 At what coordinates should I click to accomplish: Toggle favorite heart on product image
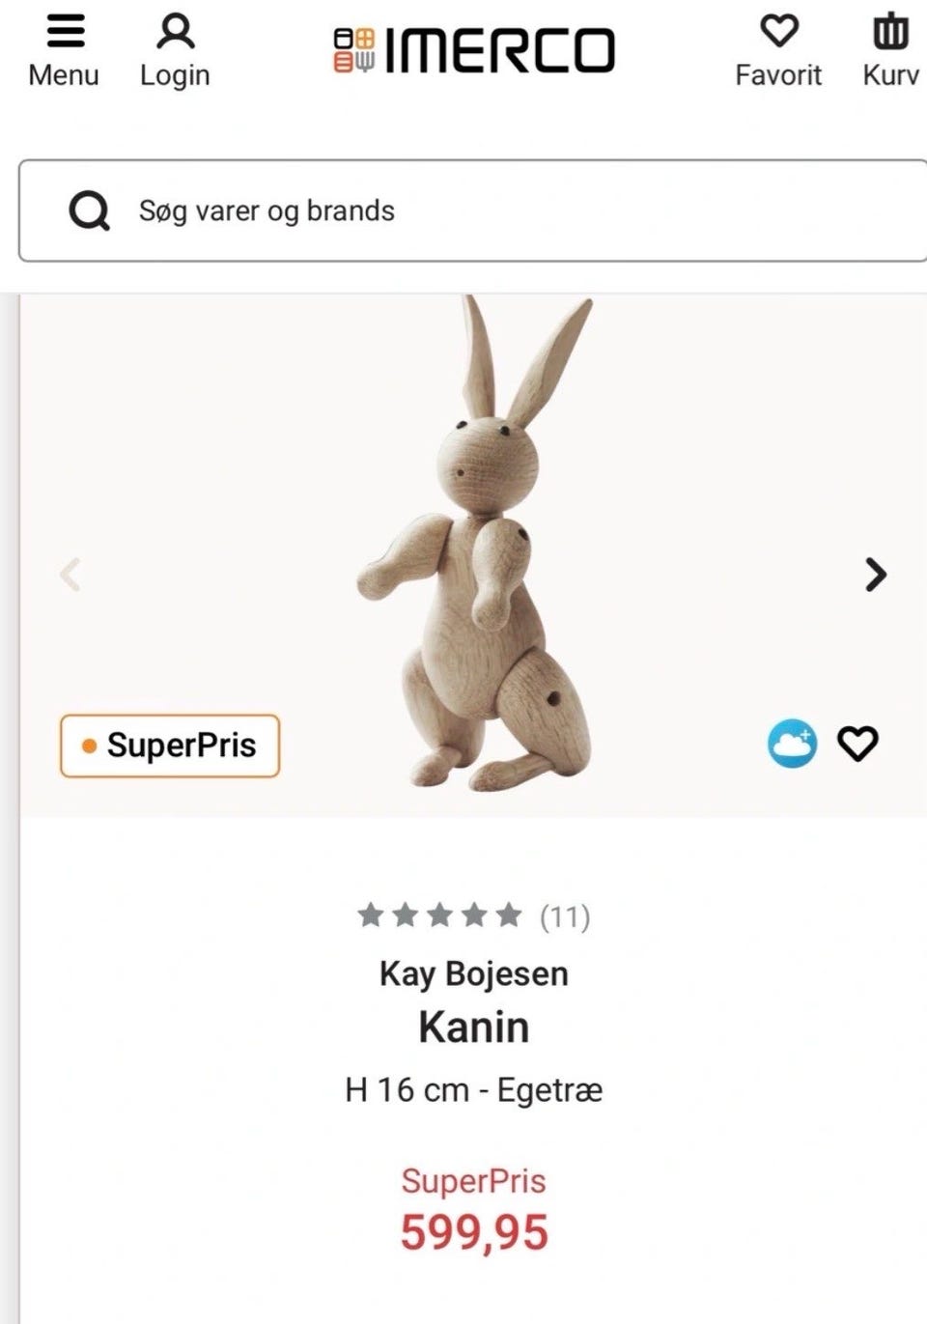(857, 744)
